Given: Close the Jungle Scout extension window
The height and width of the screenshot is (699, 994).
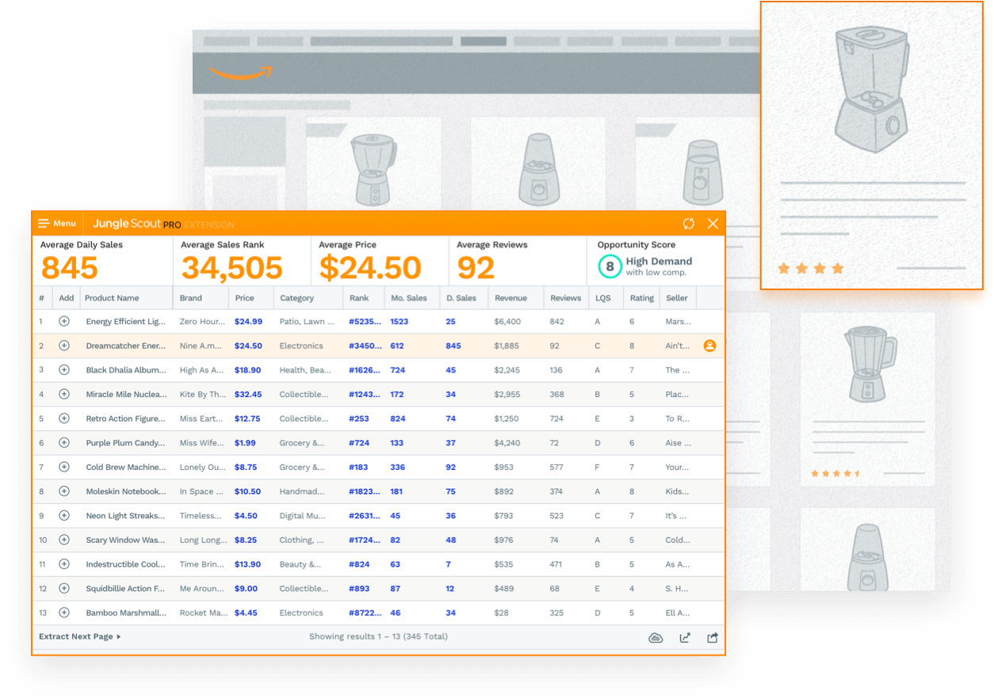Looking at the screenshot, I should point(713,223).
